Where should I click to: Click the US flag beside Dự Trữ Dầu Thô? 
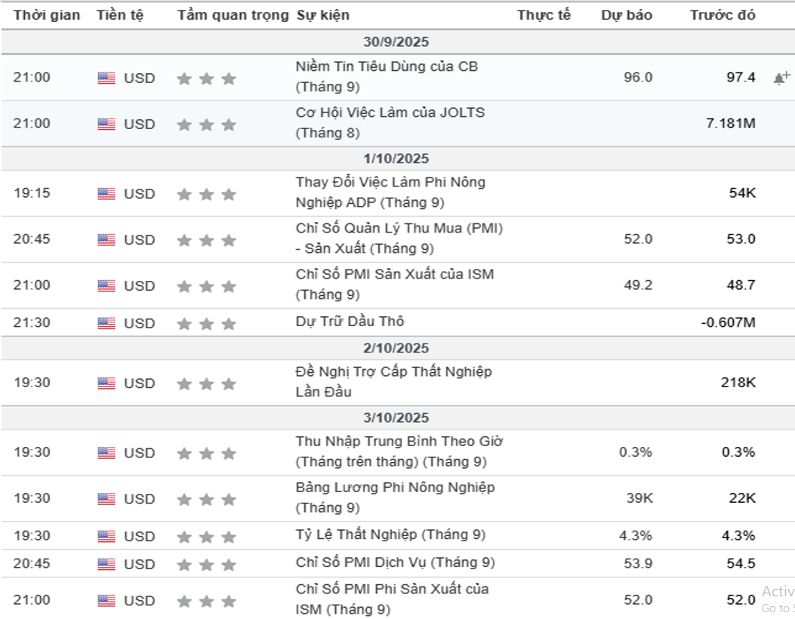106,324
